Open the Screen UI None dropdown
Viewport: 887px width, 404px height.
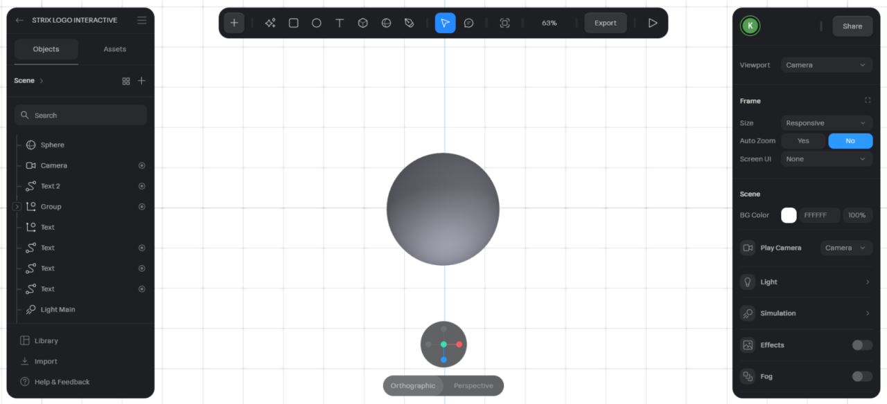tap(827, 159)
